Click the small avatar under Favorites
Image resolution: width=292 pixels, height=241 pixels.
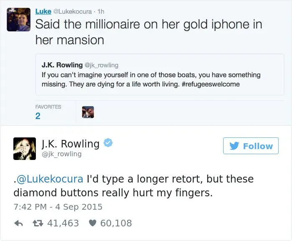pyautogui.click(x=88, y=112)
